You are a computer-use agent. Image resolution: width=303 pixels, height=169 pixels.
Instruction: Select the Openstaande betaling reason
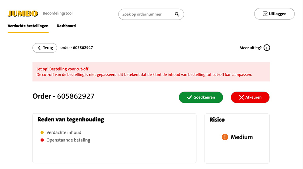click(x=68, y=140)
